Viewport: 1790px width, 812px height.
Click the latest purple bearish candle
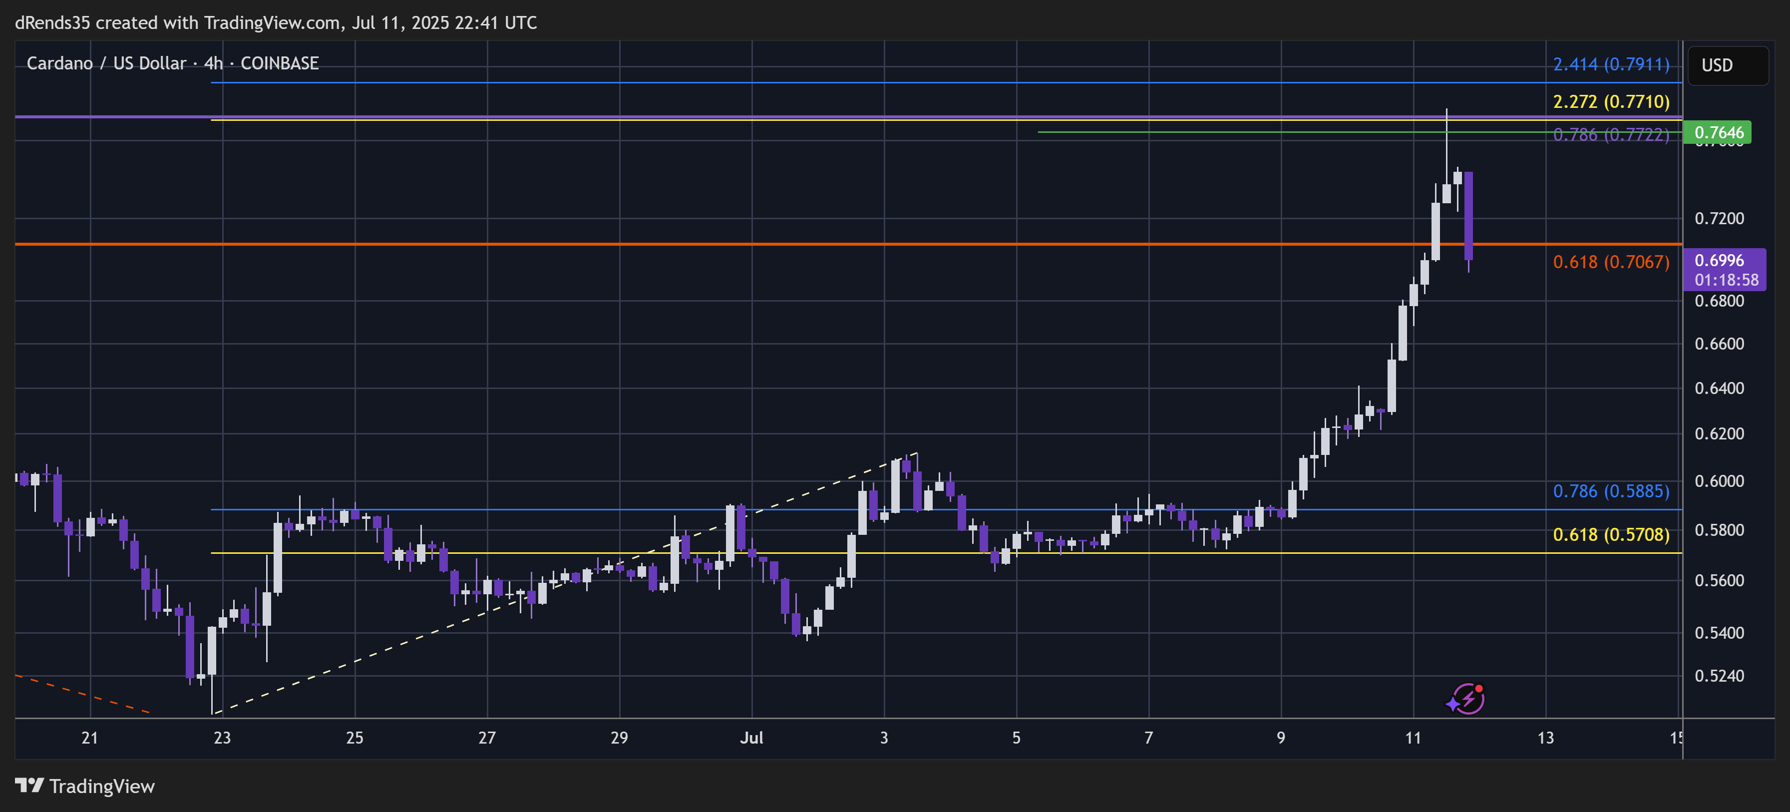click(1468, 216)
